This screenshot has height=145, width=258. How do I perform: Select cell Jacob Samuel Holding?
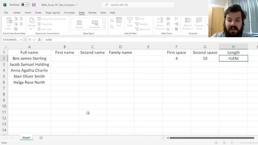pos(29,64)
